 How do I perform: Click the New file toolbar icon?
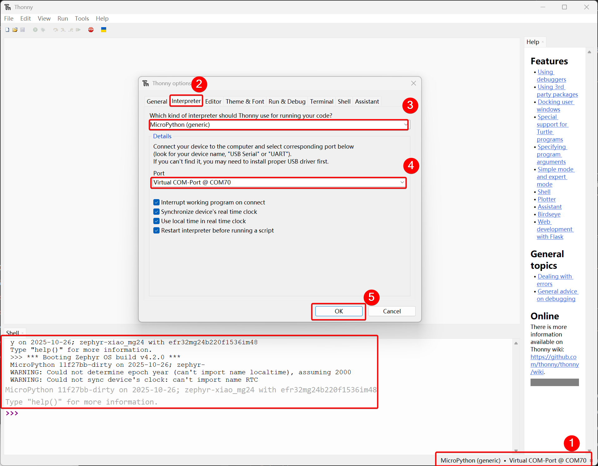(x=7, y=30)
